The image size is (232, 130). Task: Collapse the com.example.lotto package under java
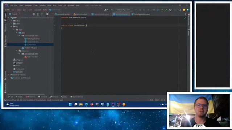[20, 36]
